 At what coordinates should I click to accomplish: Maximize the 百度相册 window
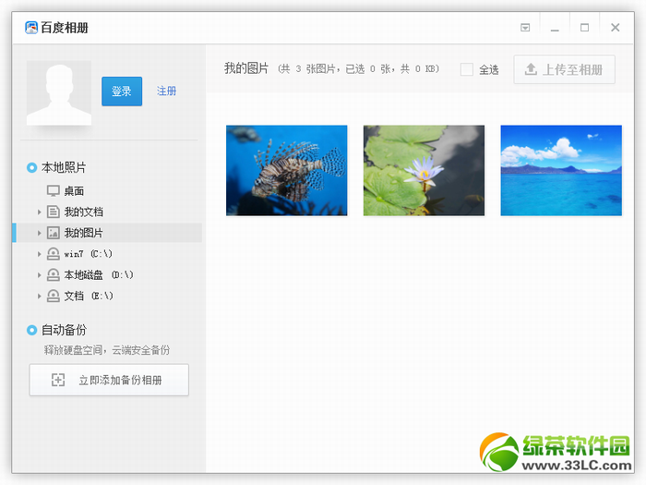584,28
